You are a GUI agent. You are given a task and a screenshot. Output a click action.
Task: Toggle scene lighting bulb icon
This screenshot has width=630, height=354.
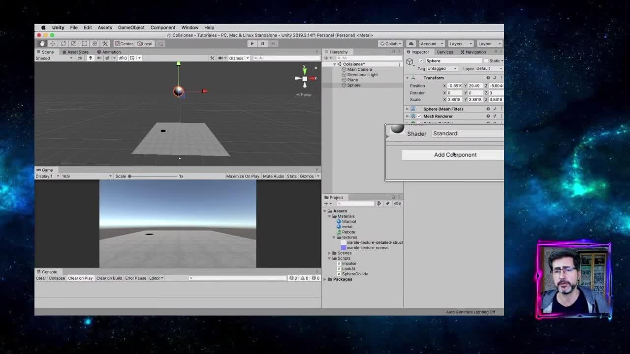tap(90, 58)
